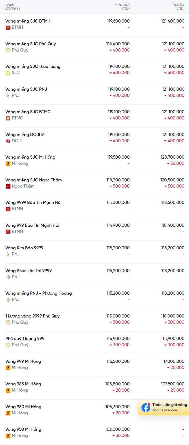This screenshot has height=445, width=189.
Task: Click PNJ label under Vàng Phúc Lộc Tài 9999
Action: point(16,277)
